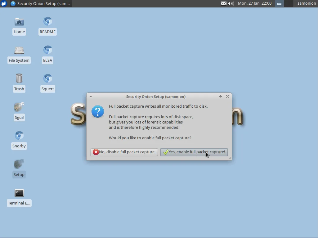Close the Security Onion Setup dialog
The width and height of the screenshot is (318, 238).
(227, 97)
